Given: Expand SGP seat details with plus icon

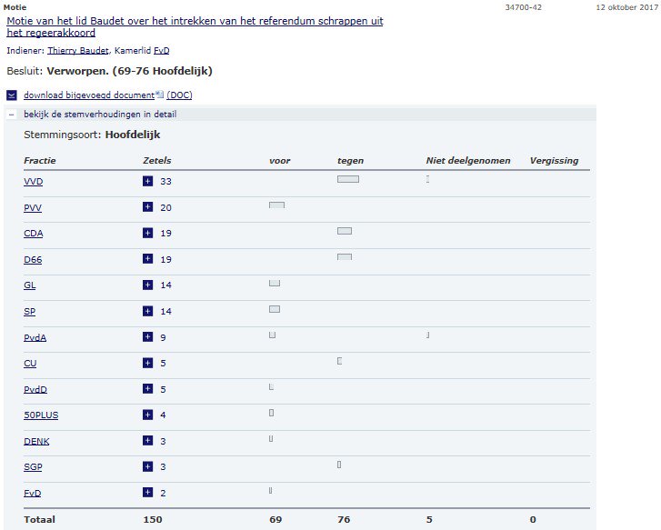Looking at the screenshot, I should point(147,466).
